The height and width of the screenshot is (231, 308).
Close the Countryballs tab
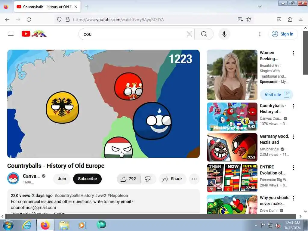(76, 7)
